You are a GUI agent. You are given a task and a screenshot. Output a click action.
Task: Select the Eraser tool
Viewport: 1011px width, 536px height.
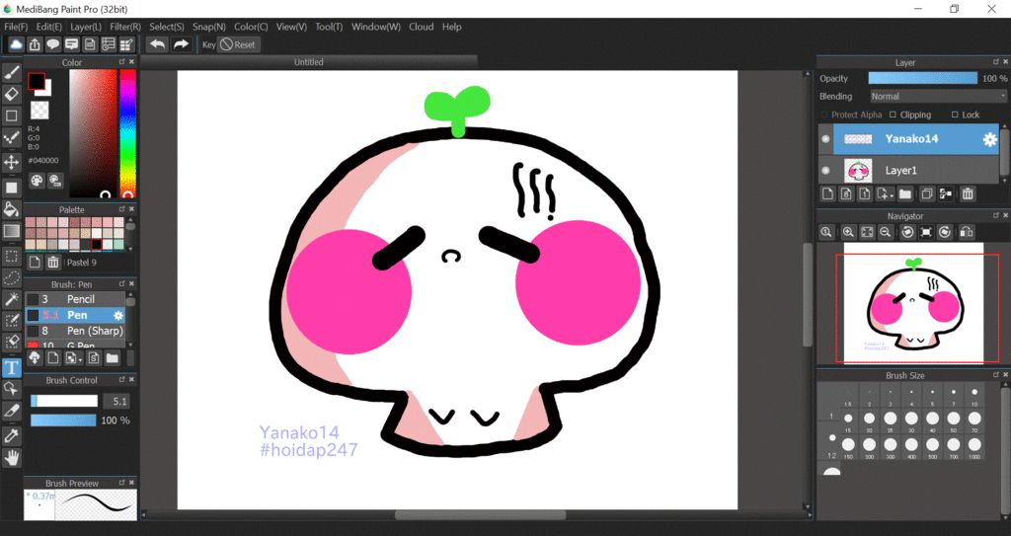pyautogui.click(x=12, y=94)
